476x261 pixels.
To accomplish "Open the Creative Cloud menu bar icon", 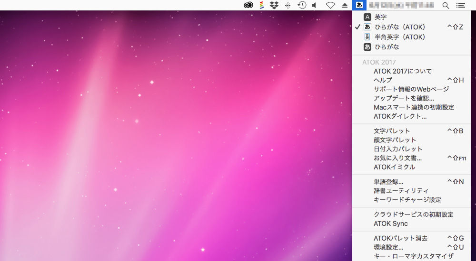I will pyautogui.click(x=248, y=5).
